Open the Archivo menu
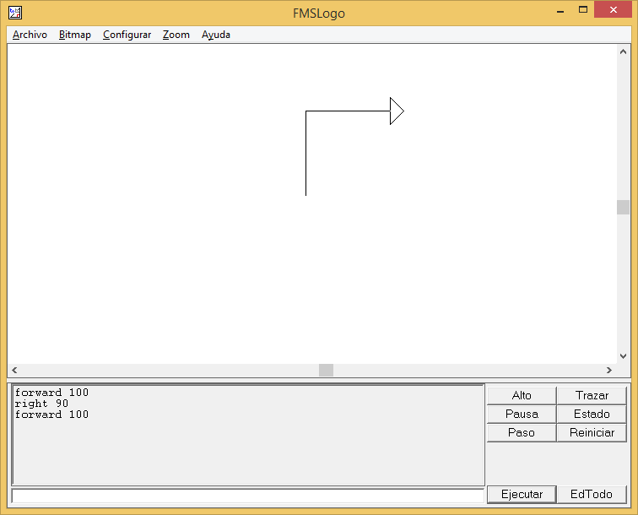Viewport: 638px width, 515px height. coord(30,35)
